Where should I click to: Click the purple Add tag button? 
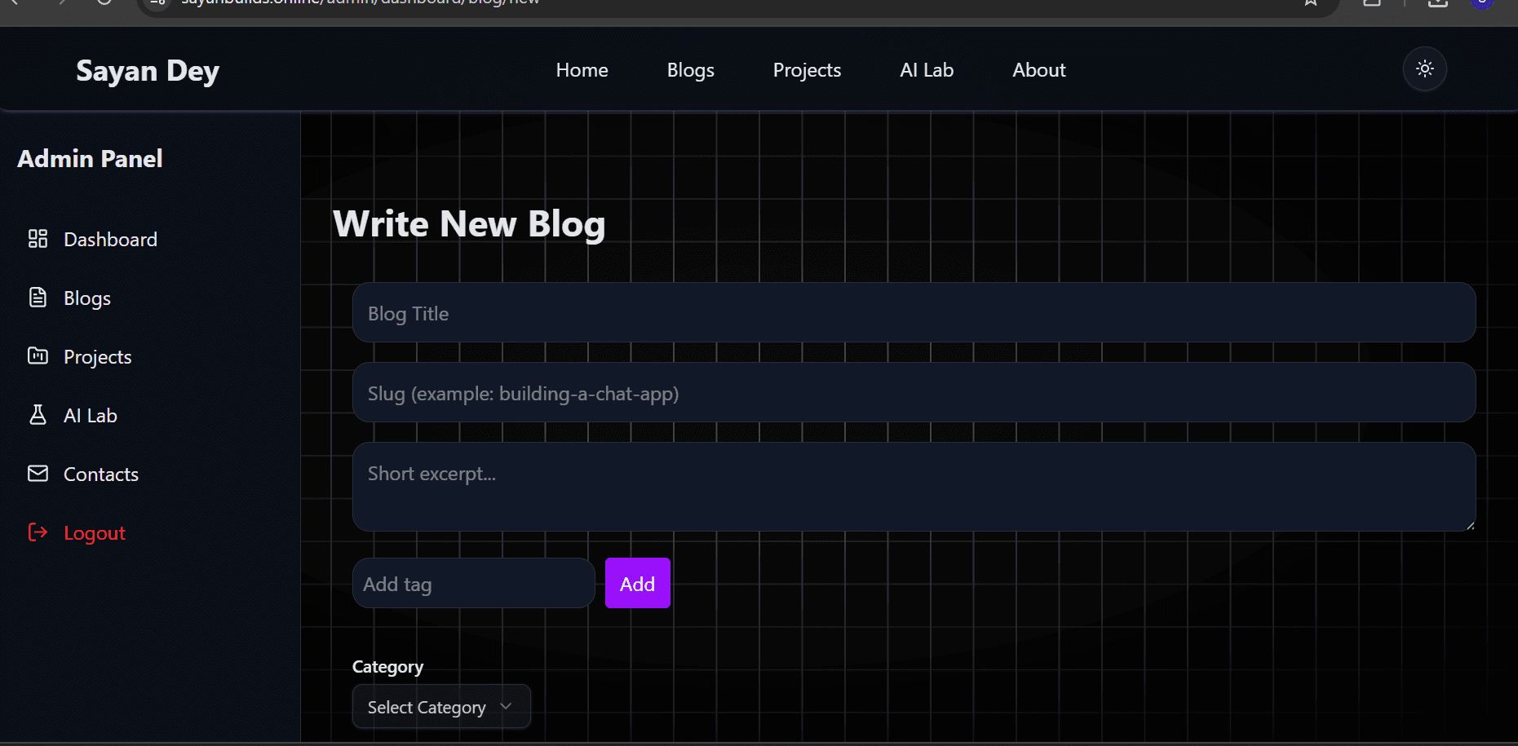(637, 584)
